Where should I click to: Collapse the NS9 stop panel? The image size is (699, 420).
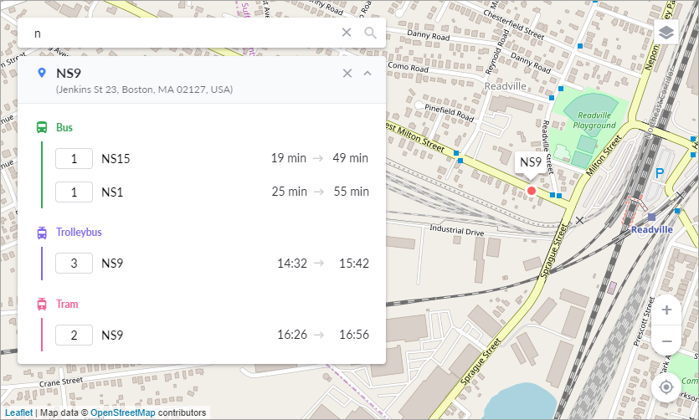pos(367,73)
